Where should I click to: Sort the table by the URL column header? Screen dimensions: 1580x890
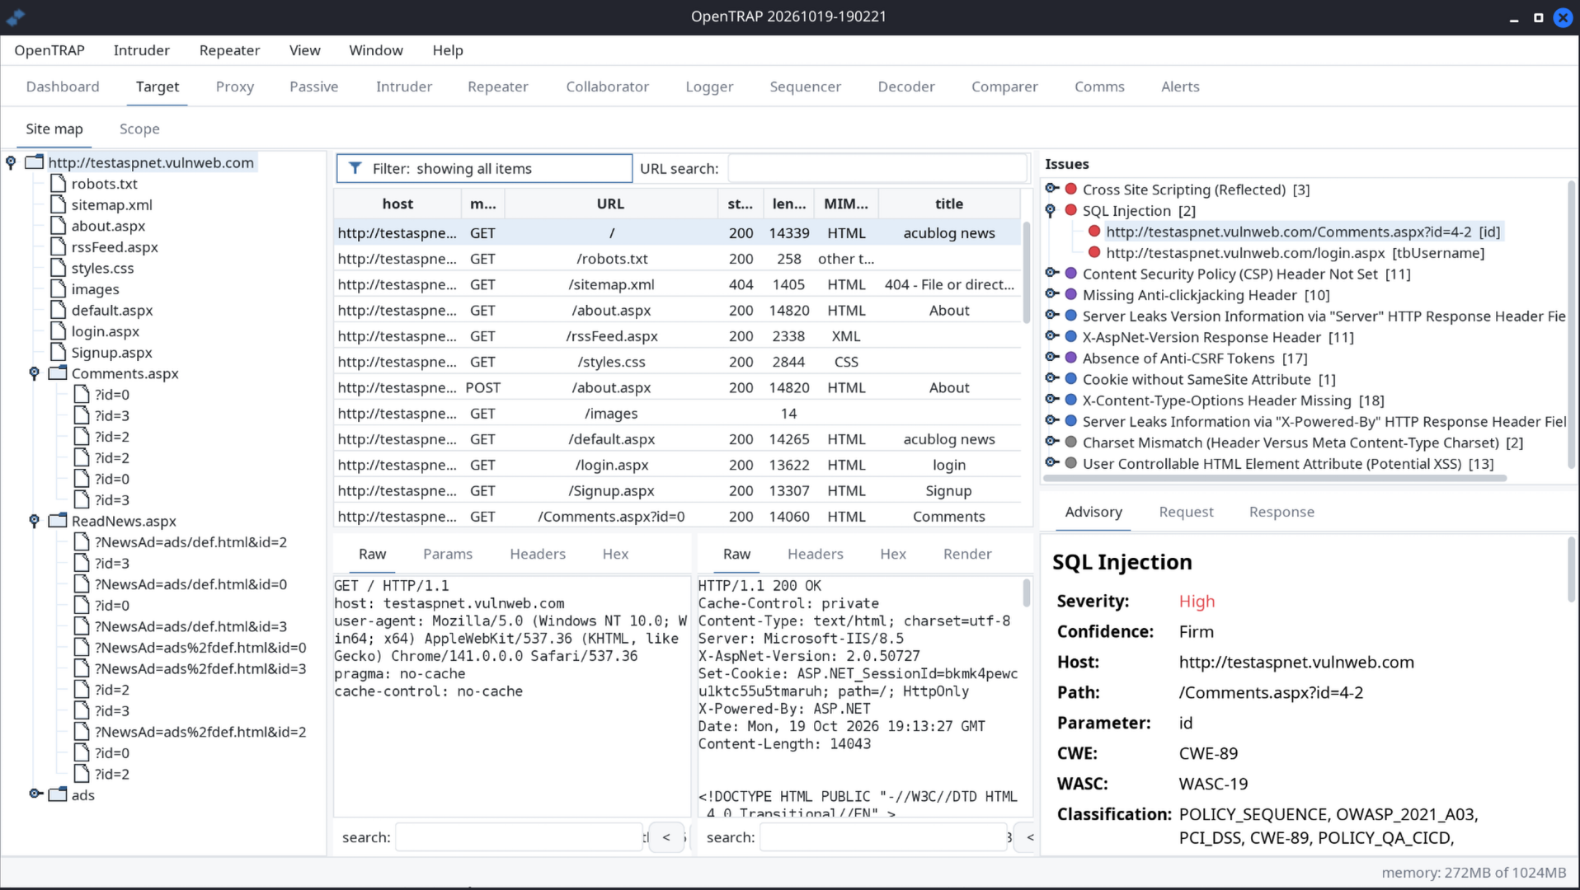tap(610, 204)
